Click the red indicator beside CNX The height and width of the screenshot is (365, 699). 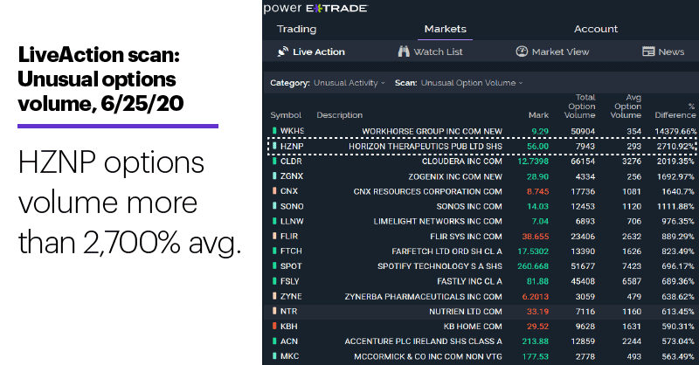click(x=274, y=190)
